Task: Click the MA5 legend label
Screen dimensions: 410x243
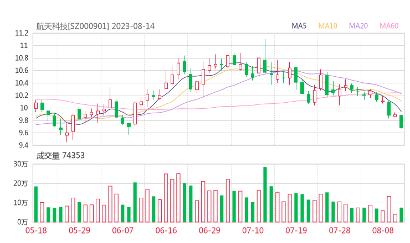Action: tap(299, 26)
